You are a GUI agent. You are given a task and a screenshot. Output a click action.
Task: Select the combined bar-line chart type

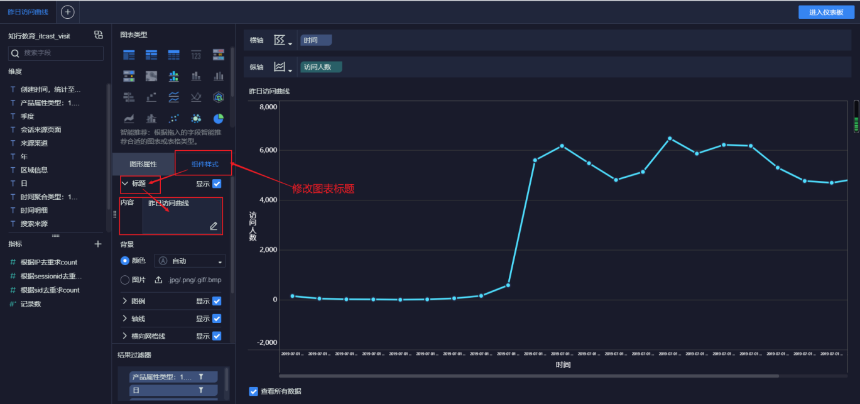151,118
